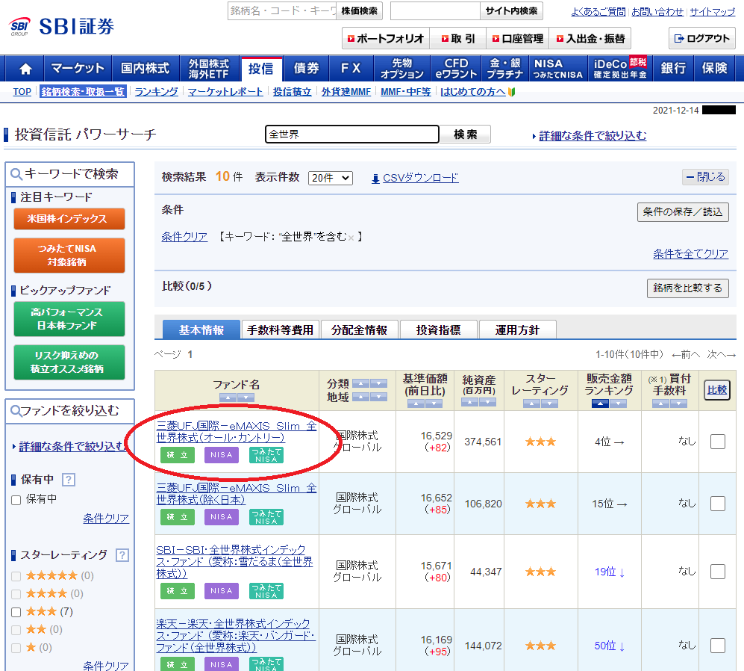The height and width of the screenshot is (671, 744).
Task: Open the 表示件数 20件 dropdown
Action: 330,178
